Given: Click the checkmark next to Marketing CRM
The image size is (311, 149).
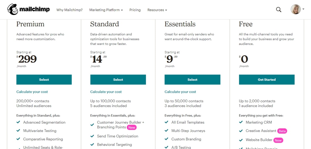Looking at the screenshot, I should 241,122.
